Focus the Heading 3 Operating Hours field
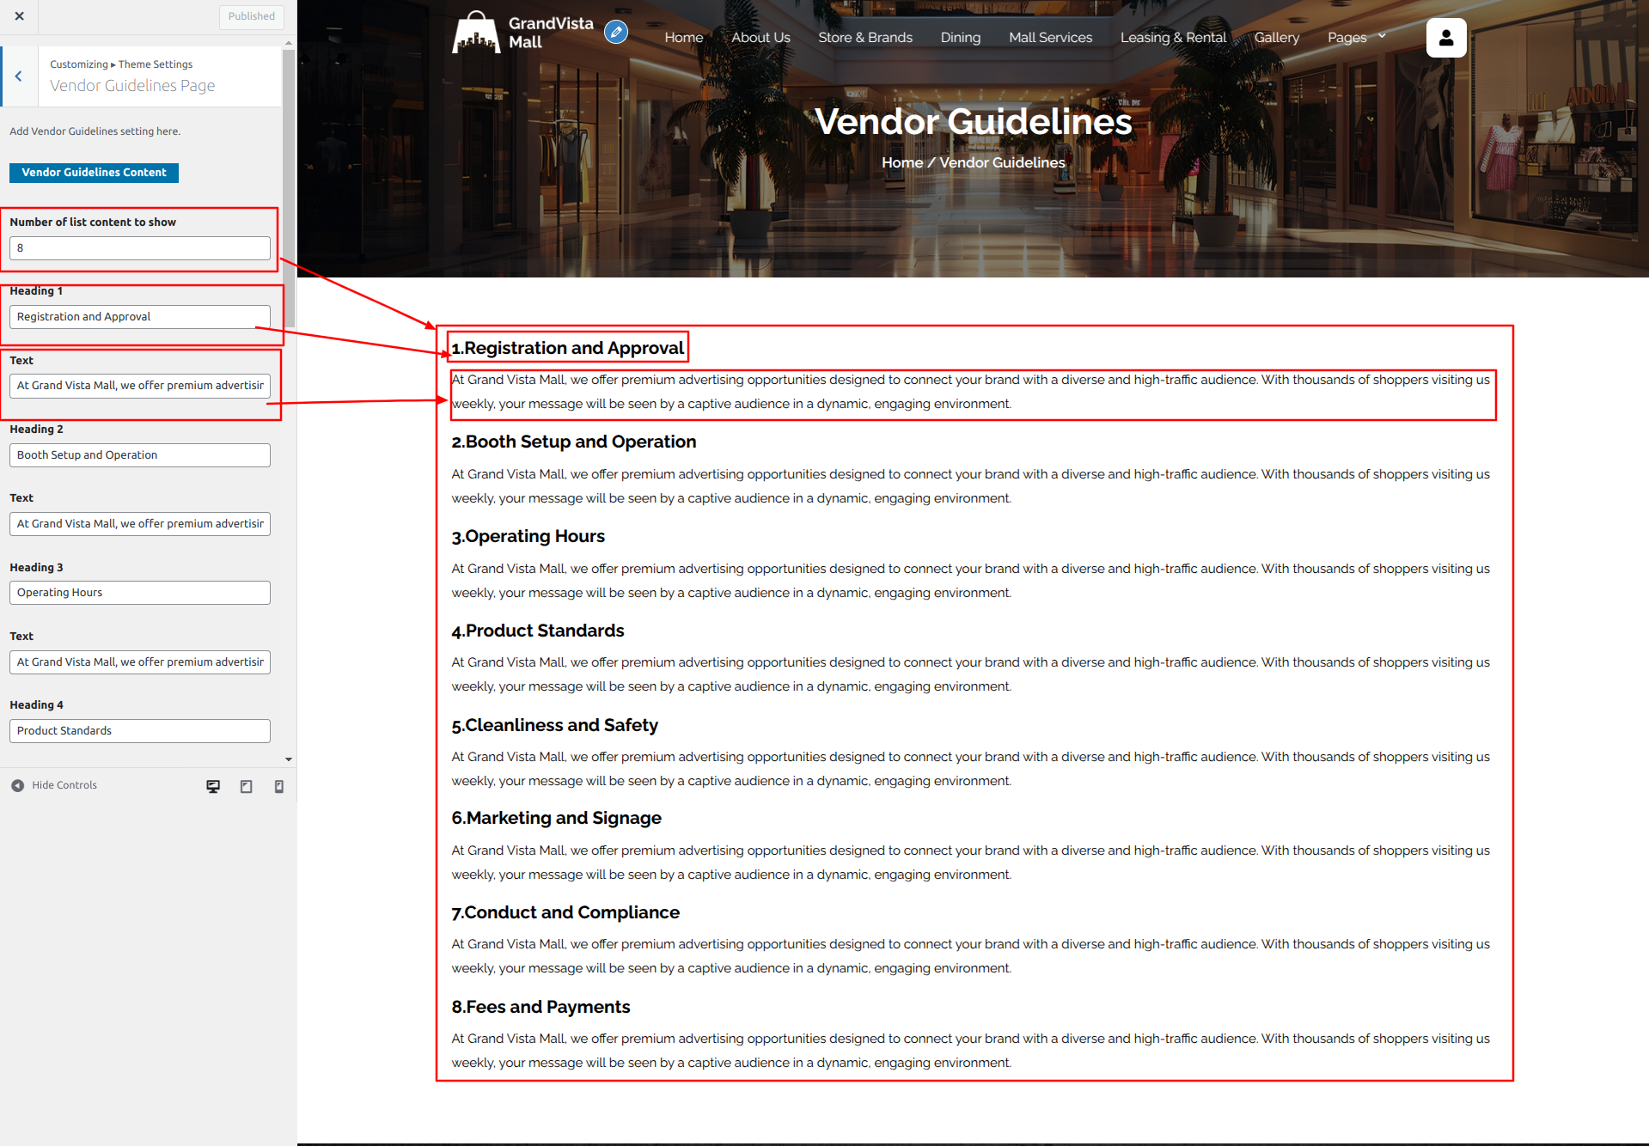Image resolution: width=1649 pixels, height=1146 pixels. pyautogui.click(x=139, y=593)
